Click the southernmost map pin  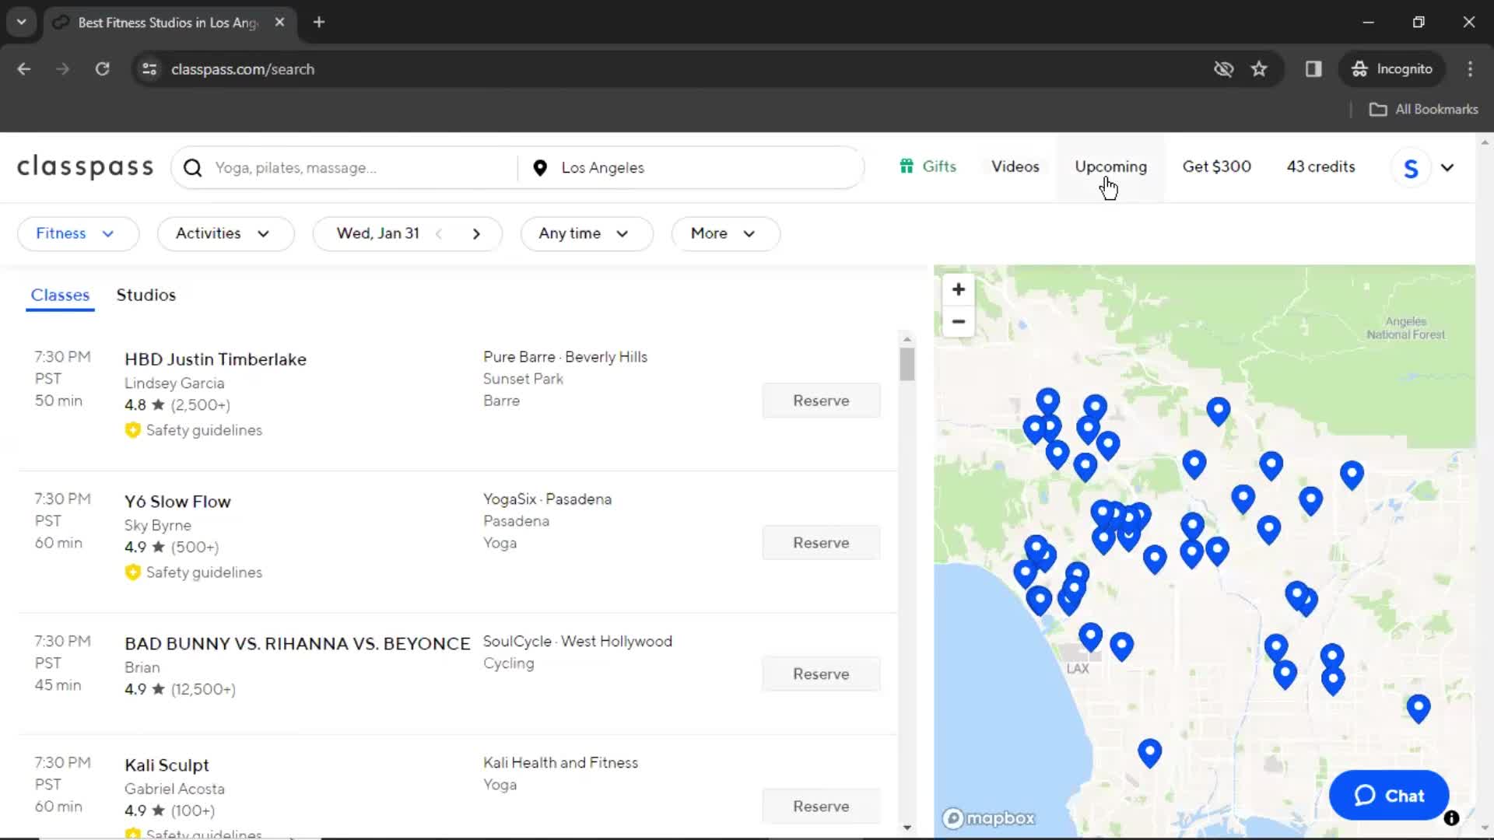pyautogui.click(x=1149, y=753)
